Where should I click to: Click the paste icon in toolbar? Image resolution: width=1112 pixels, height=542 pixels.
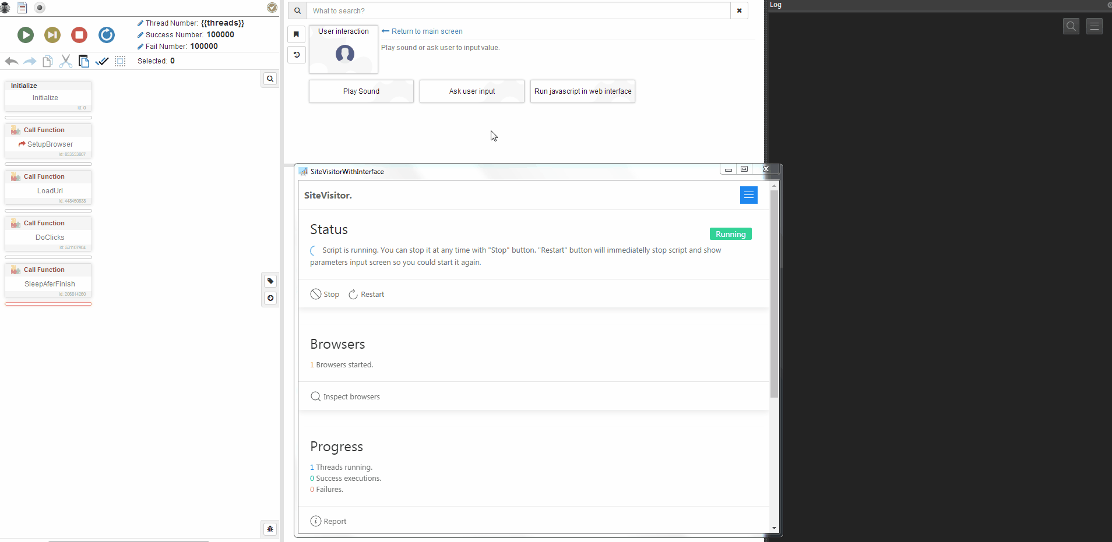84,61
